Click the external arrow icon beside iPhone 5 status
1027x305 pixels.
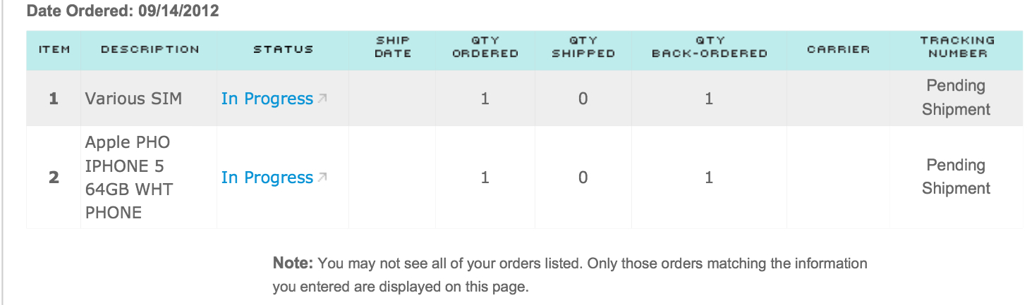322,178
